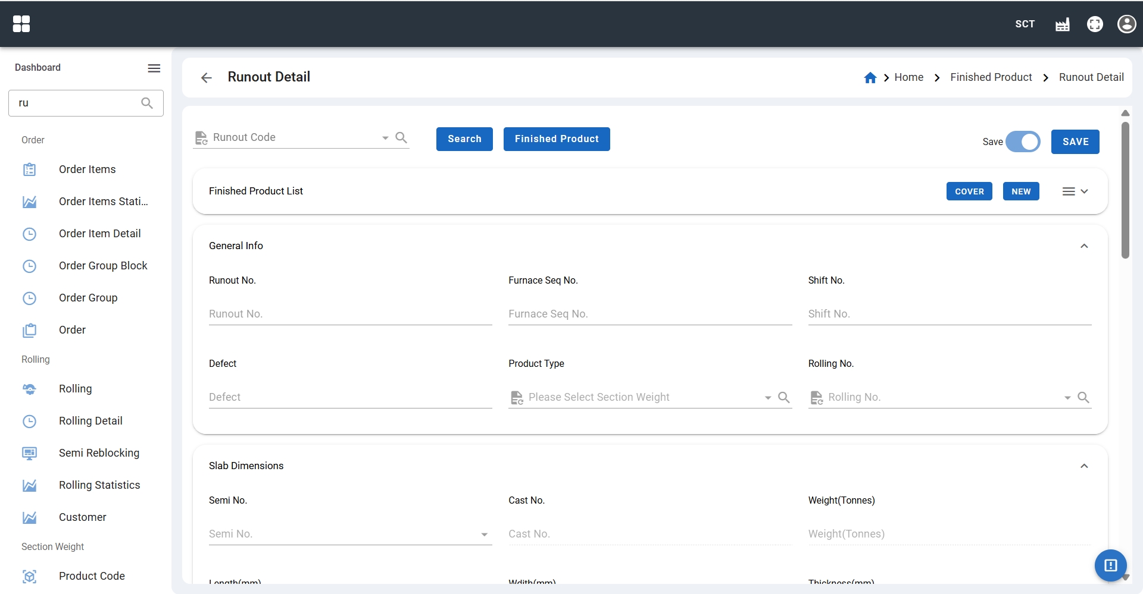Open Rolling Detail in the sidebar
1143x594 pixels.
(90, 421)
